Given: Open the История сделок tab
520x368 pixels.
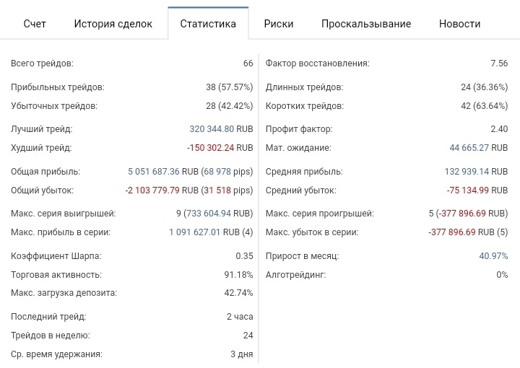Looking at the screenshot, I should click(x=113, y=24).
